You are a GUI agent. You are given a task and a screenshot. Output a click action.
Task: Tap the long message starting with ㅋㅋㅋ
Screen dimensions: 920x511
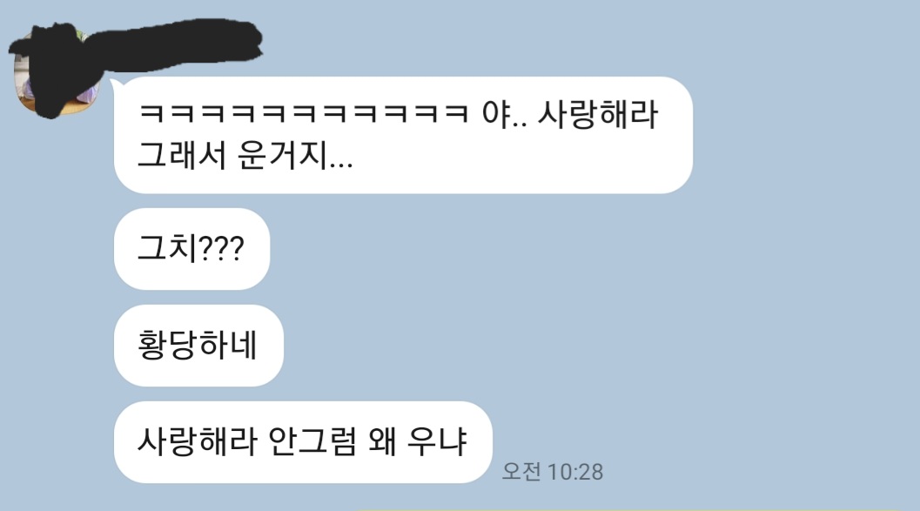click(x=403, y=135)
